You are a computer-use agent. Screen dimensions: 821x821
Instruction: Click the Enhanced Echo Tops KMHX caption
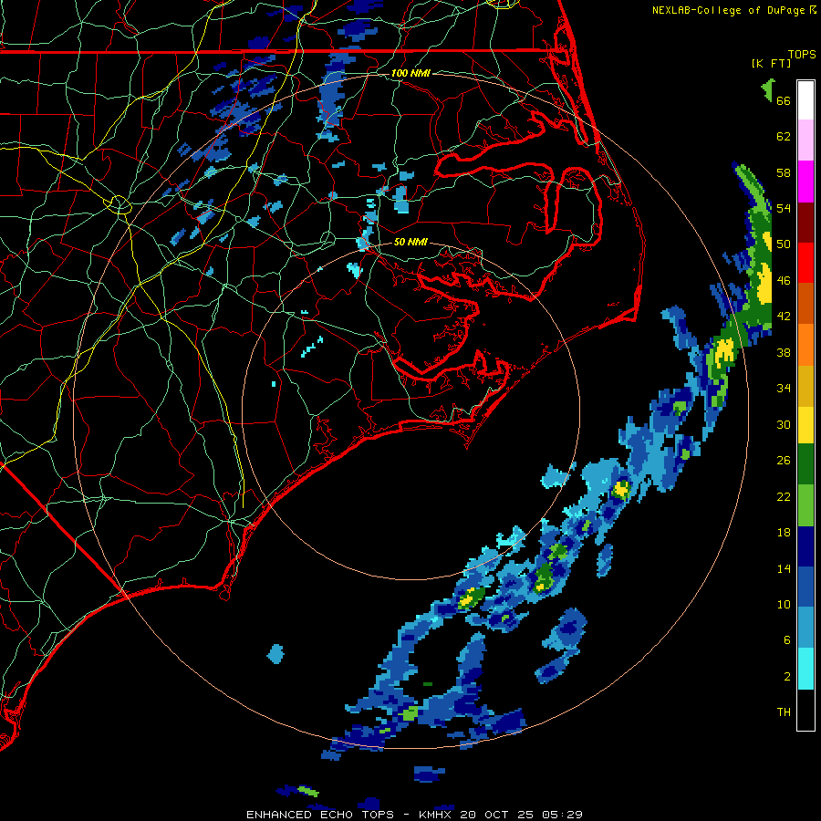pyautogui.click(x=414, y=815)
